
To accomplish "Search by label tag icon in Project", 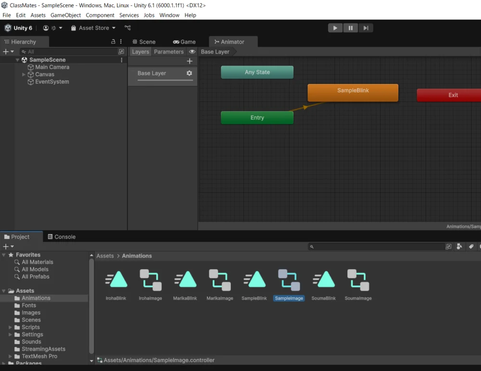I will click(x=471, y=247).
